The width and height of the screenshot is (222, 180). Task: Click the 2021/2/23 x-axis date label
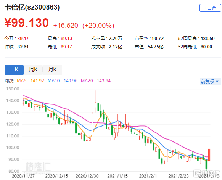[179, 176]
